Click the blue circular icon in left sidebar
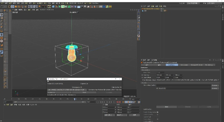Viewport: 224px width, 122px height. (x=2, y=35)
